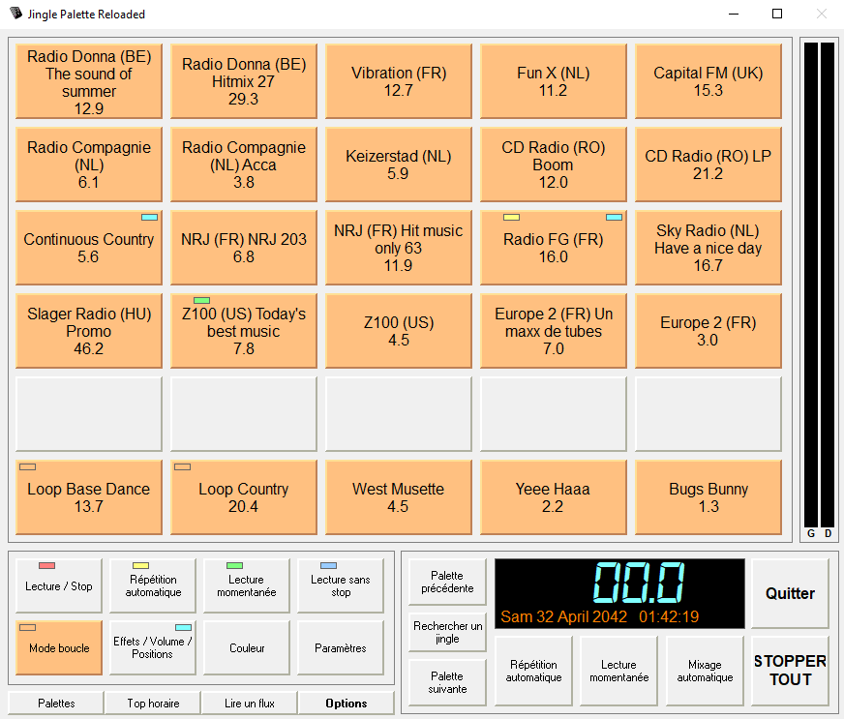
Task: Play the Z100 (US) 4.5 jingle
Action: click(399, 331)
